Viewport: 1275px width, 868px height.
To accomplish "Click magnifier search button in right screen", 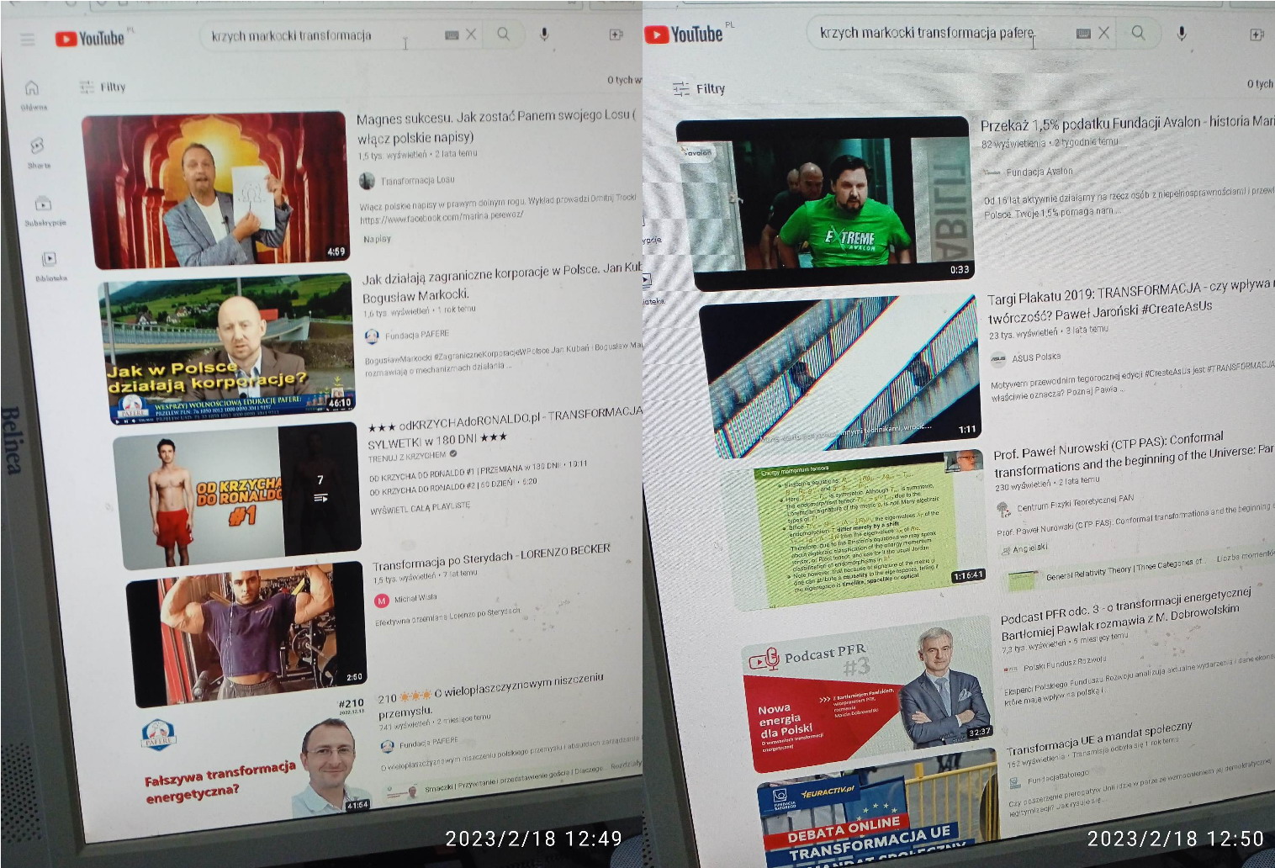I will pos(1138,33).
